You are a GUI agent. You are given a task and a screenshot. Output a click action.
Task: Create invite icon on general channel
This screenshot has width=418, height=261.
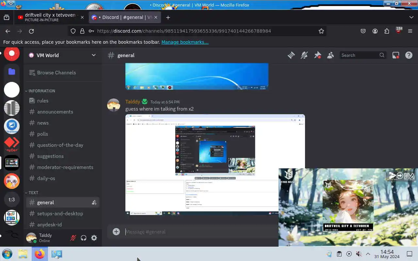(x=94, y=203)
